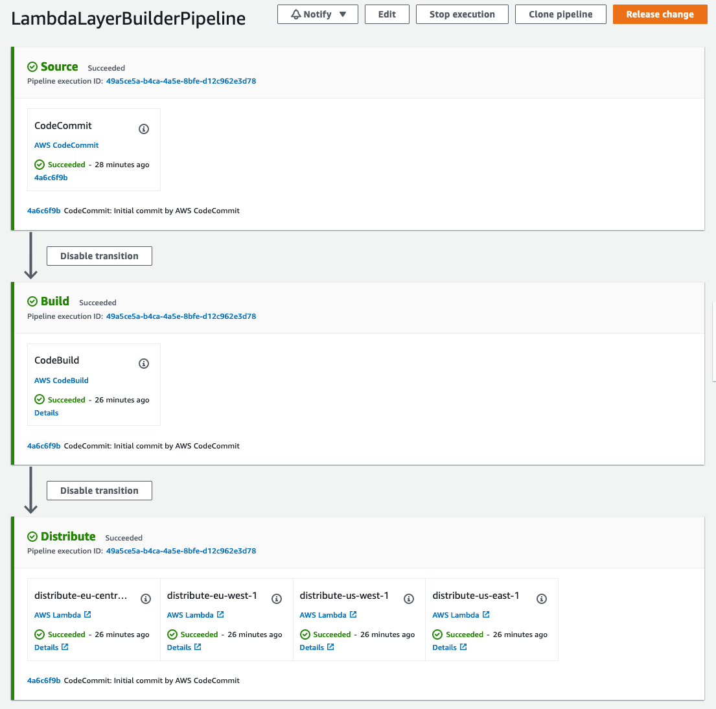Disable transition between Build and Distribute

100,491
